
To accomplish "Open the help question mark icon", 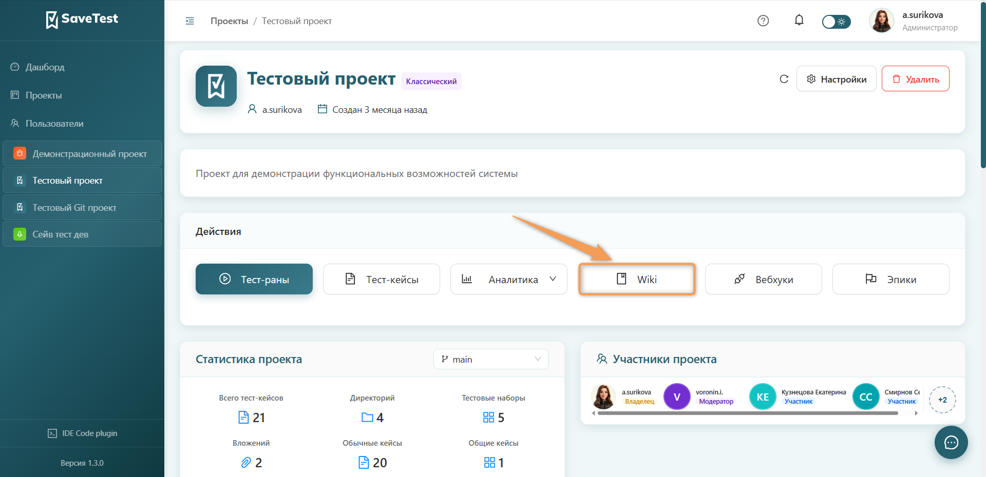I will coord(763,21).
